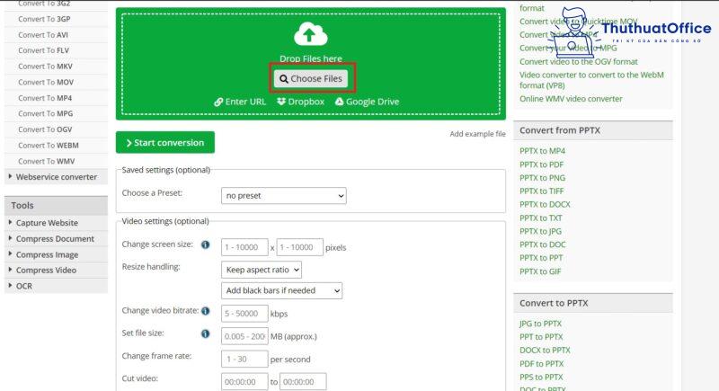Click info icon next to Change screen size
The width and height of the screenshot is (719, 391).
(x=206, y=244)
